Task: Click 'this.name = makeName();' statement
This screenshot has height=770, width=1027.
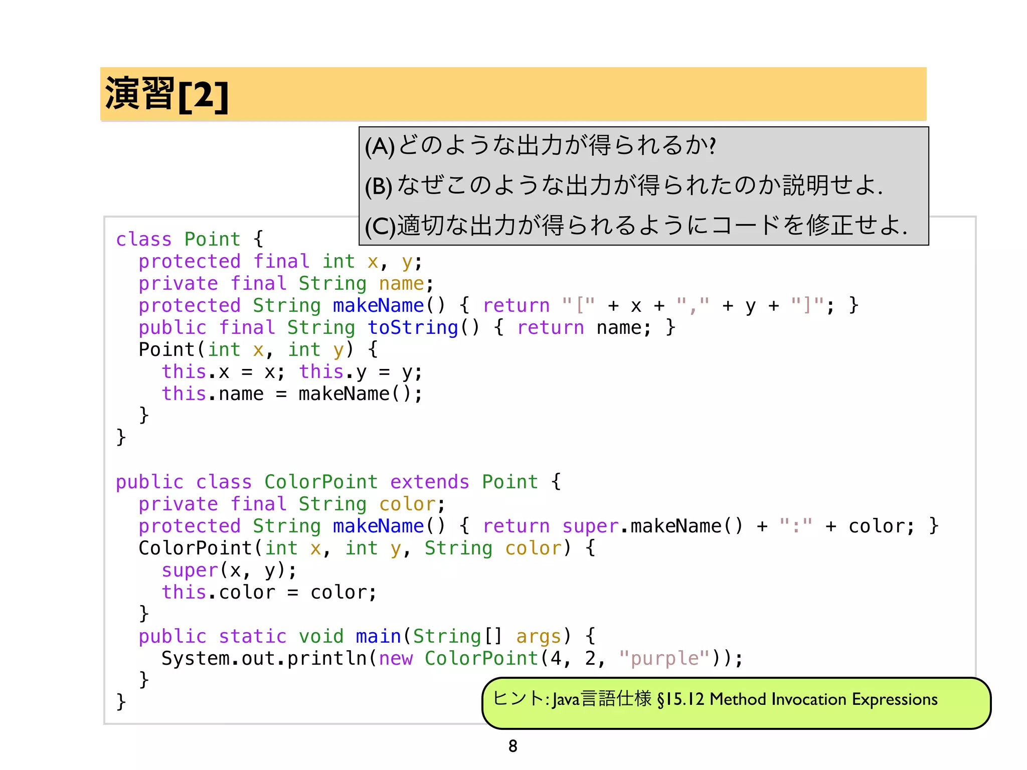Action: 291,394
